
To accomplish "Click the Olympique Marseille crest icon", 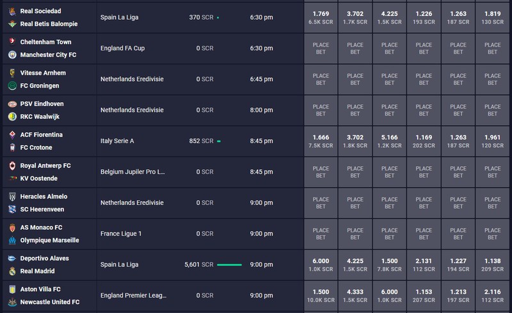I will (12, 240).
